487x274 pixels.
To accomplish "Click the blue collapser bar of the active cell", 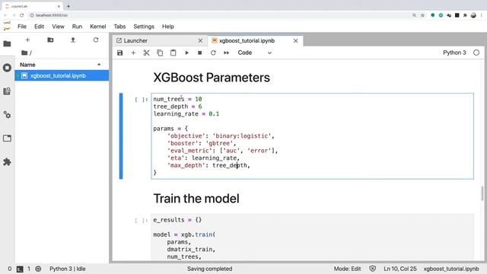I will [x=121, y=136].
